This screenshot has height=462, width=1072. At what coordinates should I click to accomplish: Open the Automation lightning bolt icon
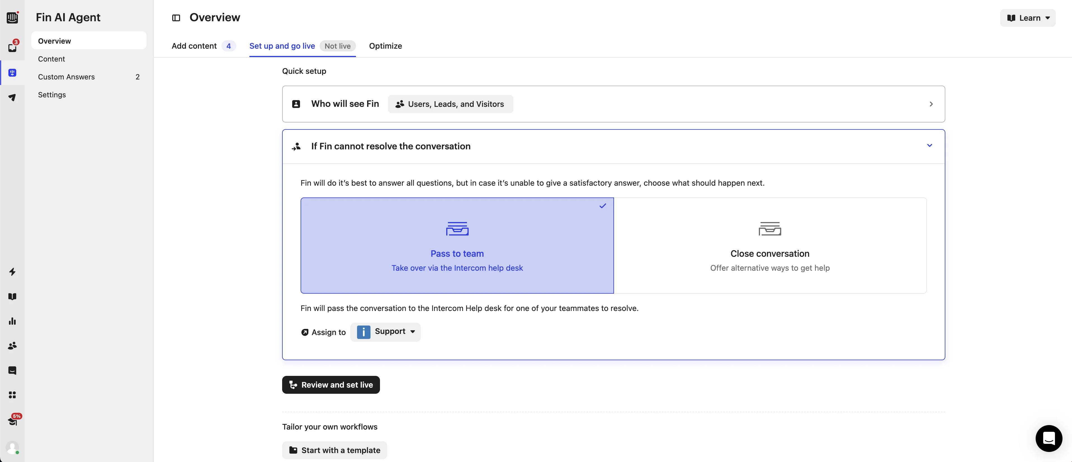coord(13,272)
